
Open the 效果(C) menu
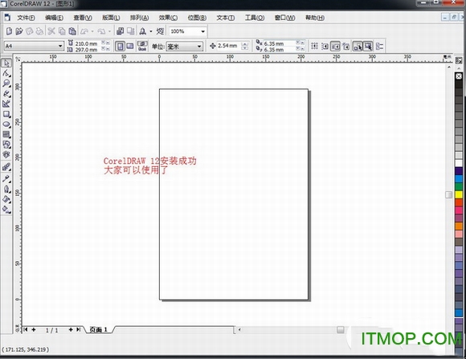point(168,18)
